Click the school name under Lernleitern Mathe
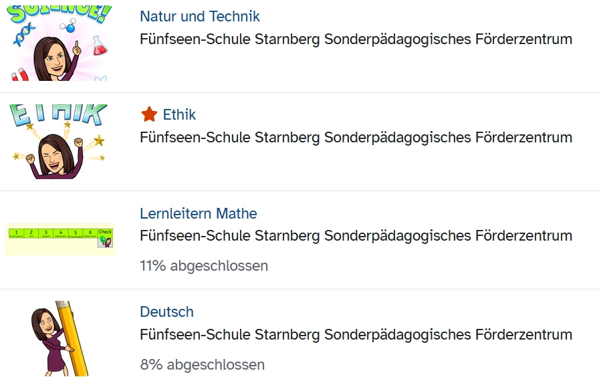This screenshot has width=601, height=379. (x=356, y=236)
